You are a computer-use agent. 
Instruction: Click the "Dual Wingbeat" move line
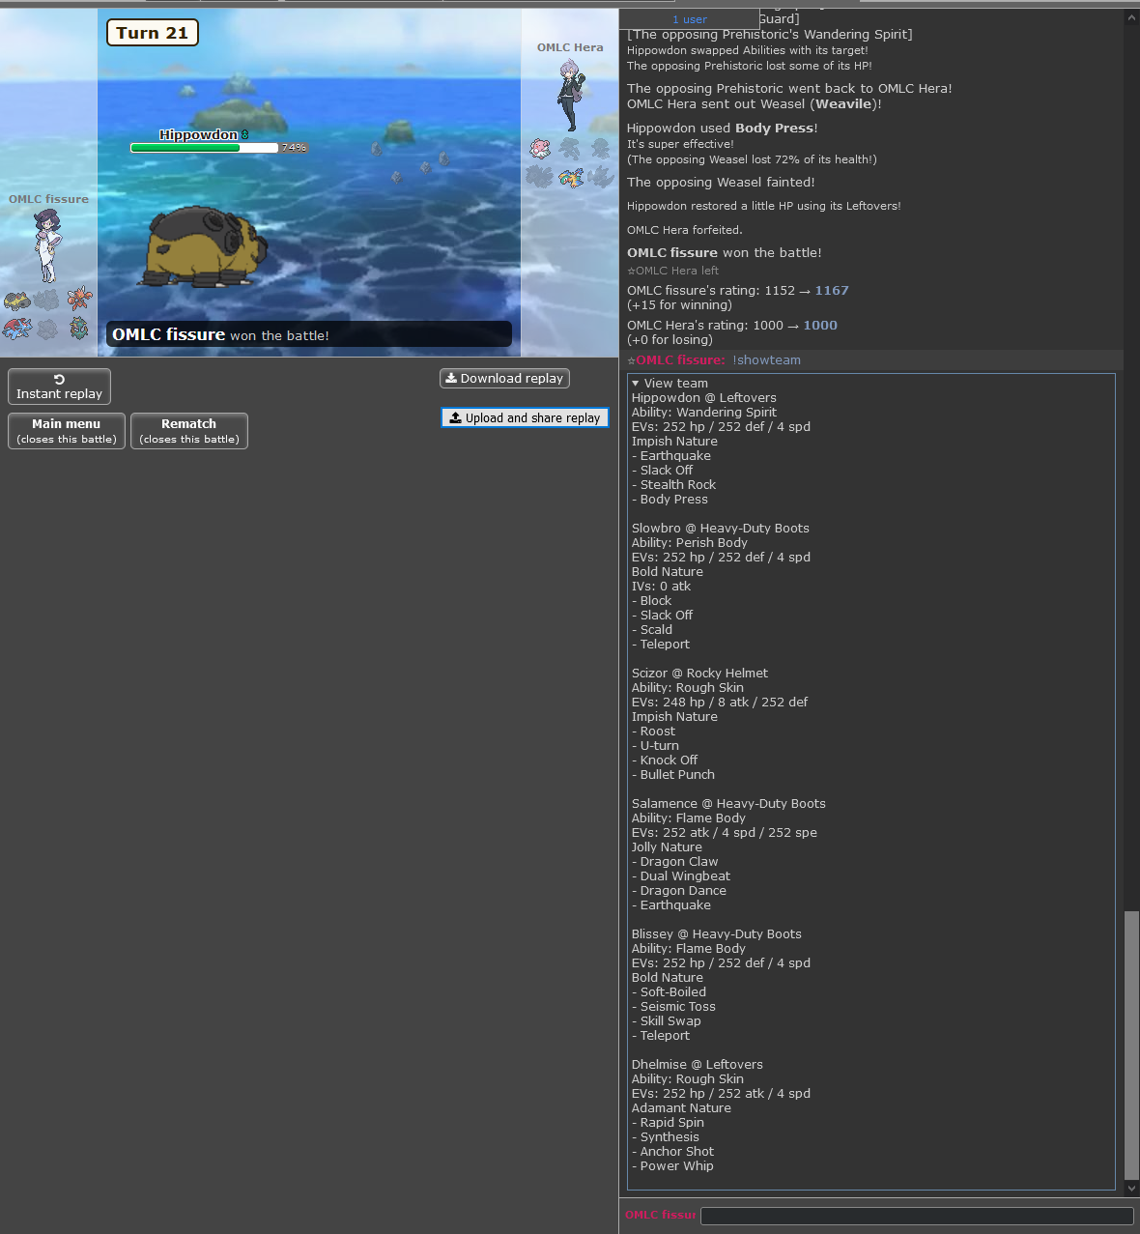(x=681, y=876)
